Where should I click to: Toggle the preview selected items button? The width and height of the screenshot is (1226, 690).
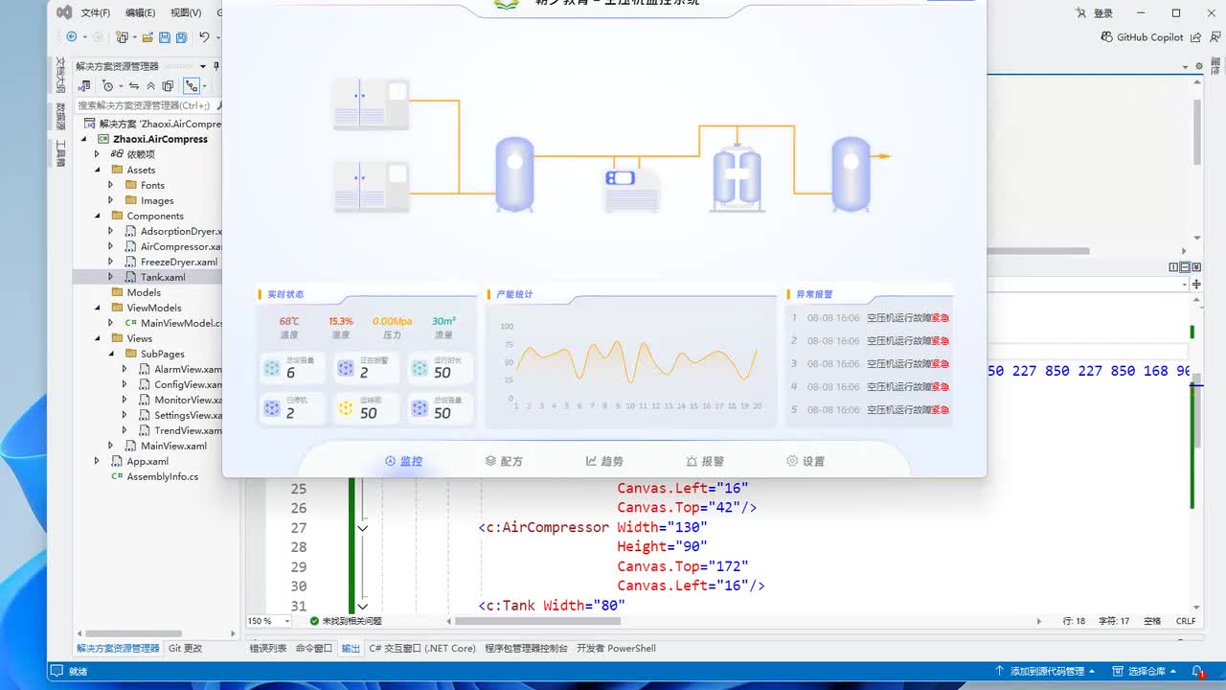[x=192, y=85]
